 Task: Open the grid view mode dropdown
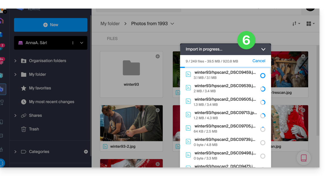click(310, 24)
